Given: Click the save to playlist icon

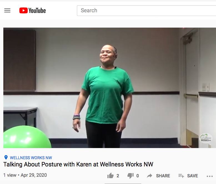Looking at the screenshot, I should [x=181, y=176].
